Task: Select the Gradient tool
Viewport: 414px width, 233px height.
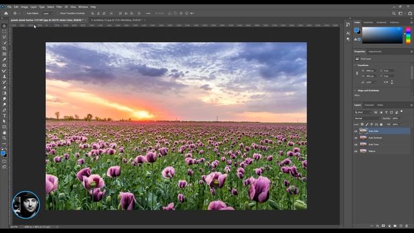Action: [5, 93]
